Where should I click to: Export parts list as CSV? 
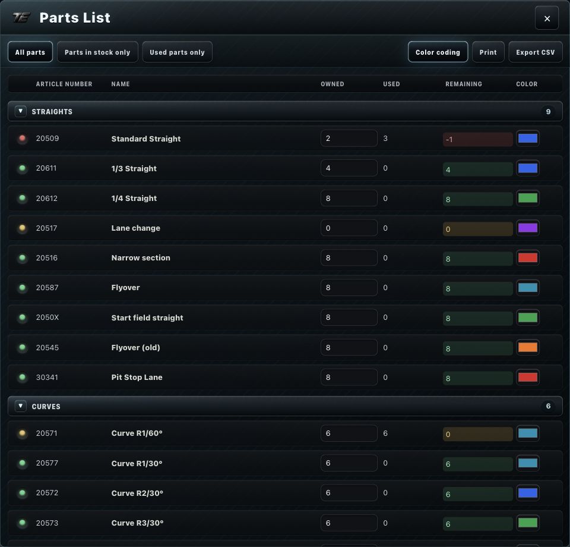(x=535, y=52)
